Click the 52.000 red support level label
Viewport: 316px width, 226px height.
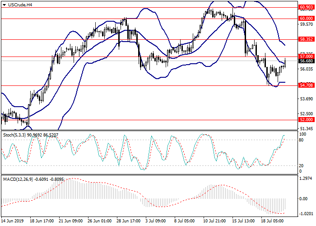[306, 120]
